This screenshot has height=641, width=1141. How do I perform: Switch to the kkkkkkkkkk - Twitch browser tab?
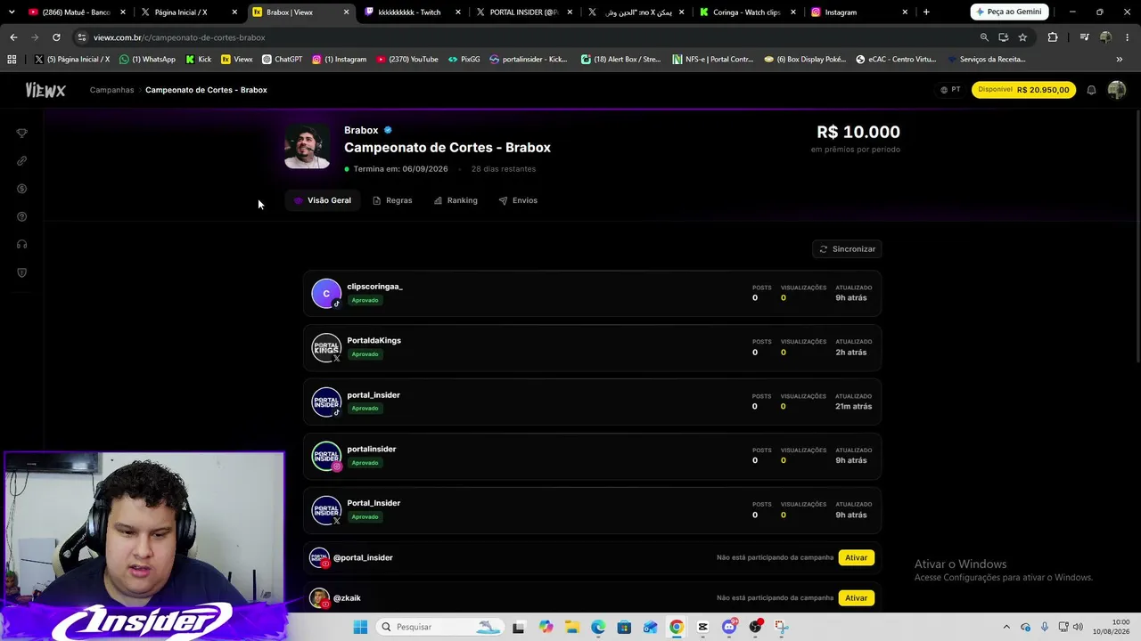coord(413,12)
